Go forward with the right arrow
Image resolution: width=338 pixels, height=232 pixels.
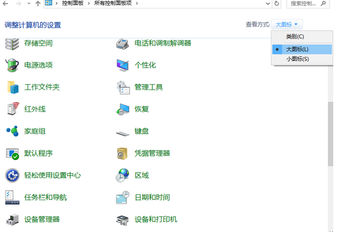click(x=19, y=4)
